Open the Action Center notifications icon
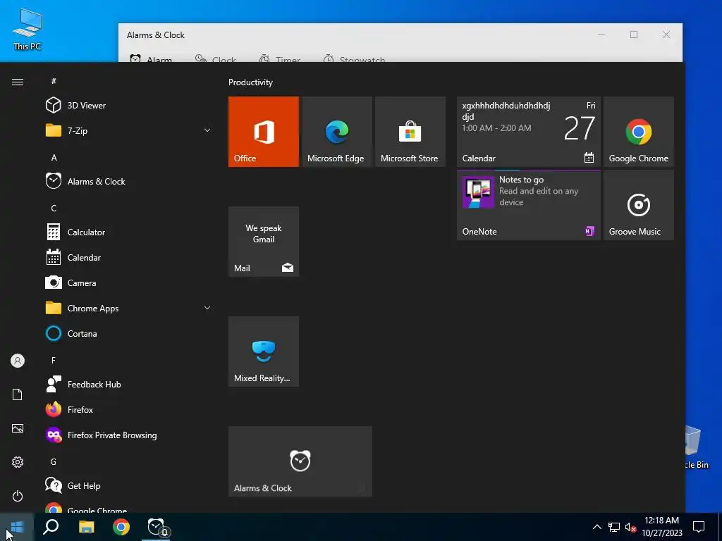722x541 pixels. click(699, 527)
